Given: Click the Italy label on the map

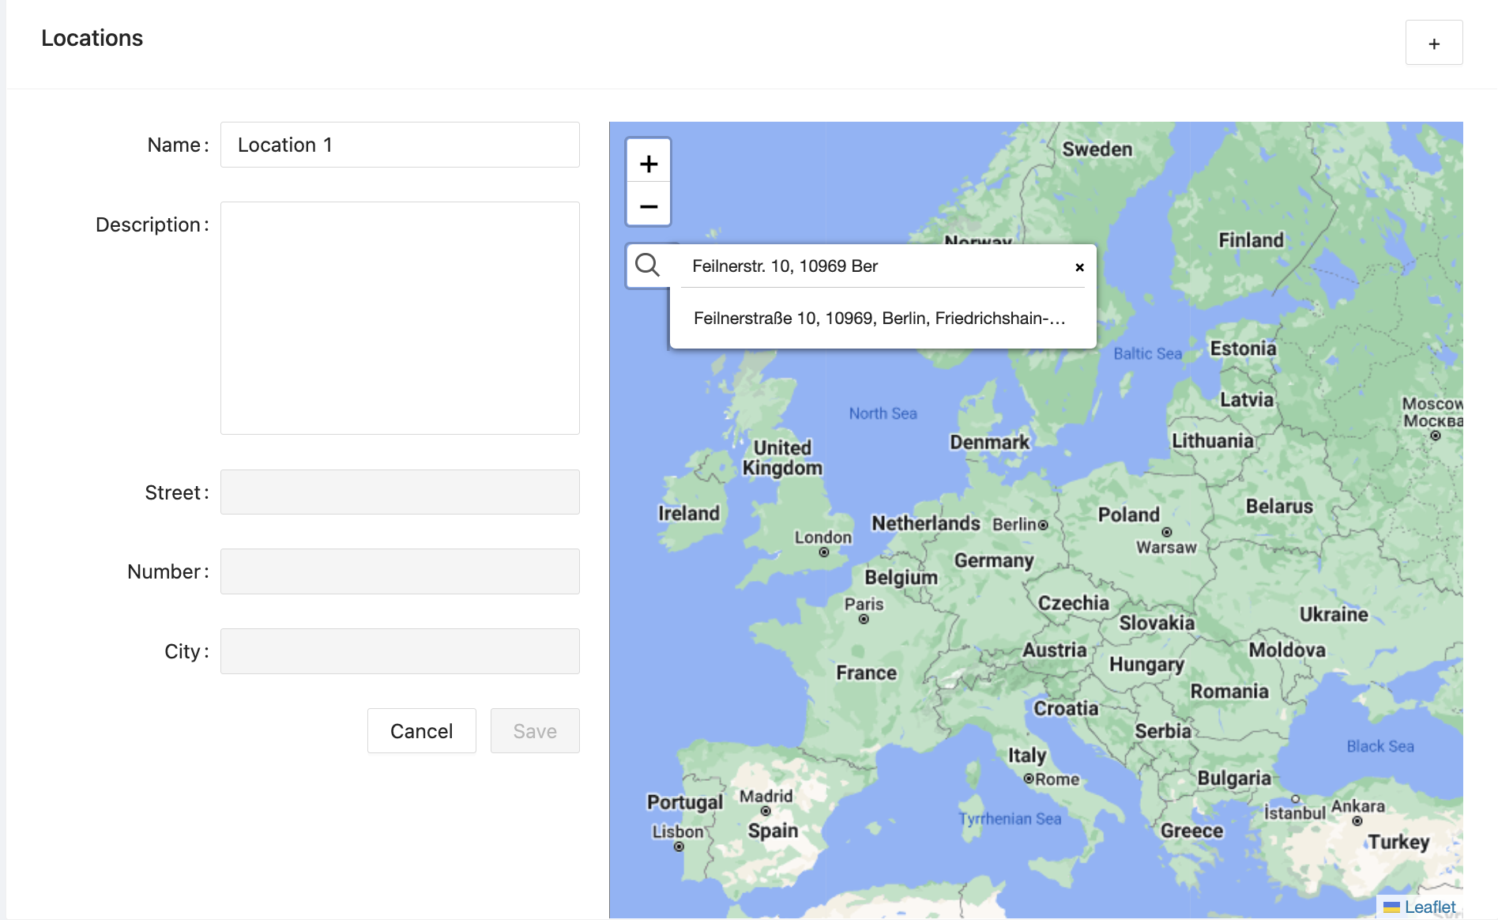Looking at the screenshot, I should tap(1027, 756).
